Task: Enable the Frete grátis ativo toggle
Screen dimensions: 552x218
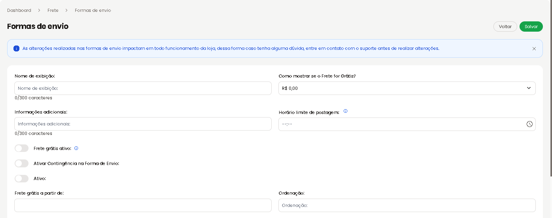Action: tap(21, 148)
